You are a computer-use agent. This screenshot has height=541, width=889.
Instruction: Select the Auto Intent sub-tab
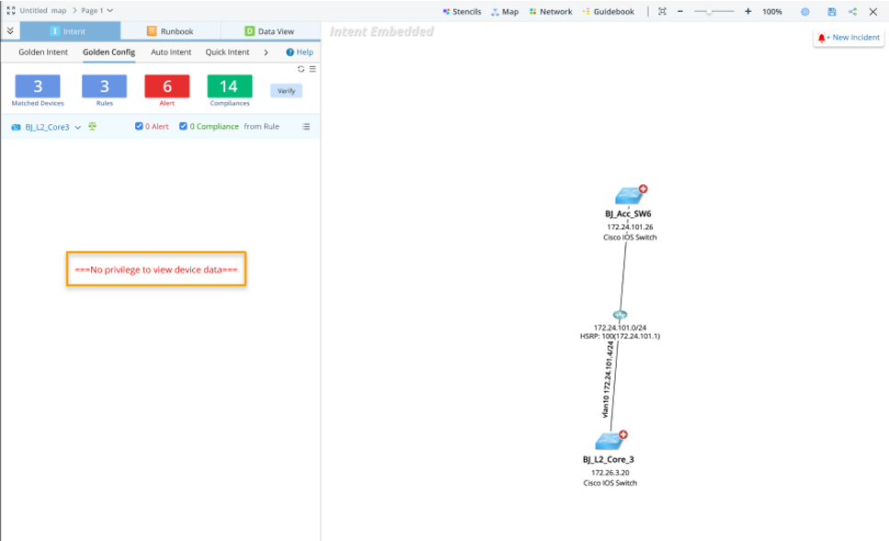coord(171,52)
